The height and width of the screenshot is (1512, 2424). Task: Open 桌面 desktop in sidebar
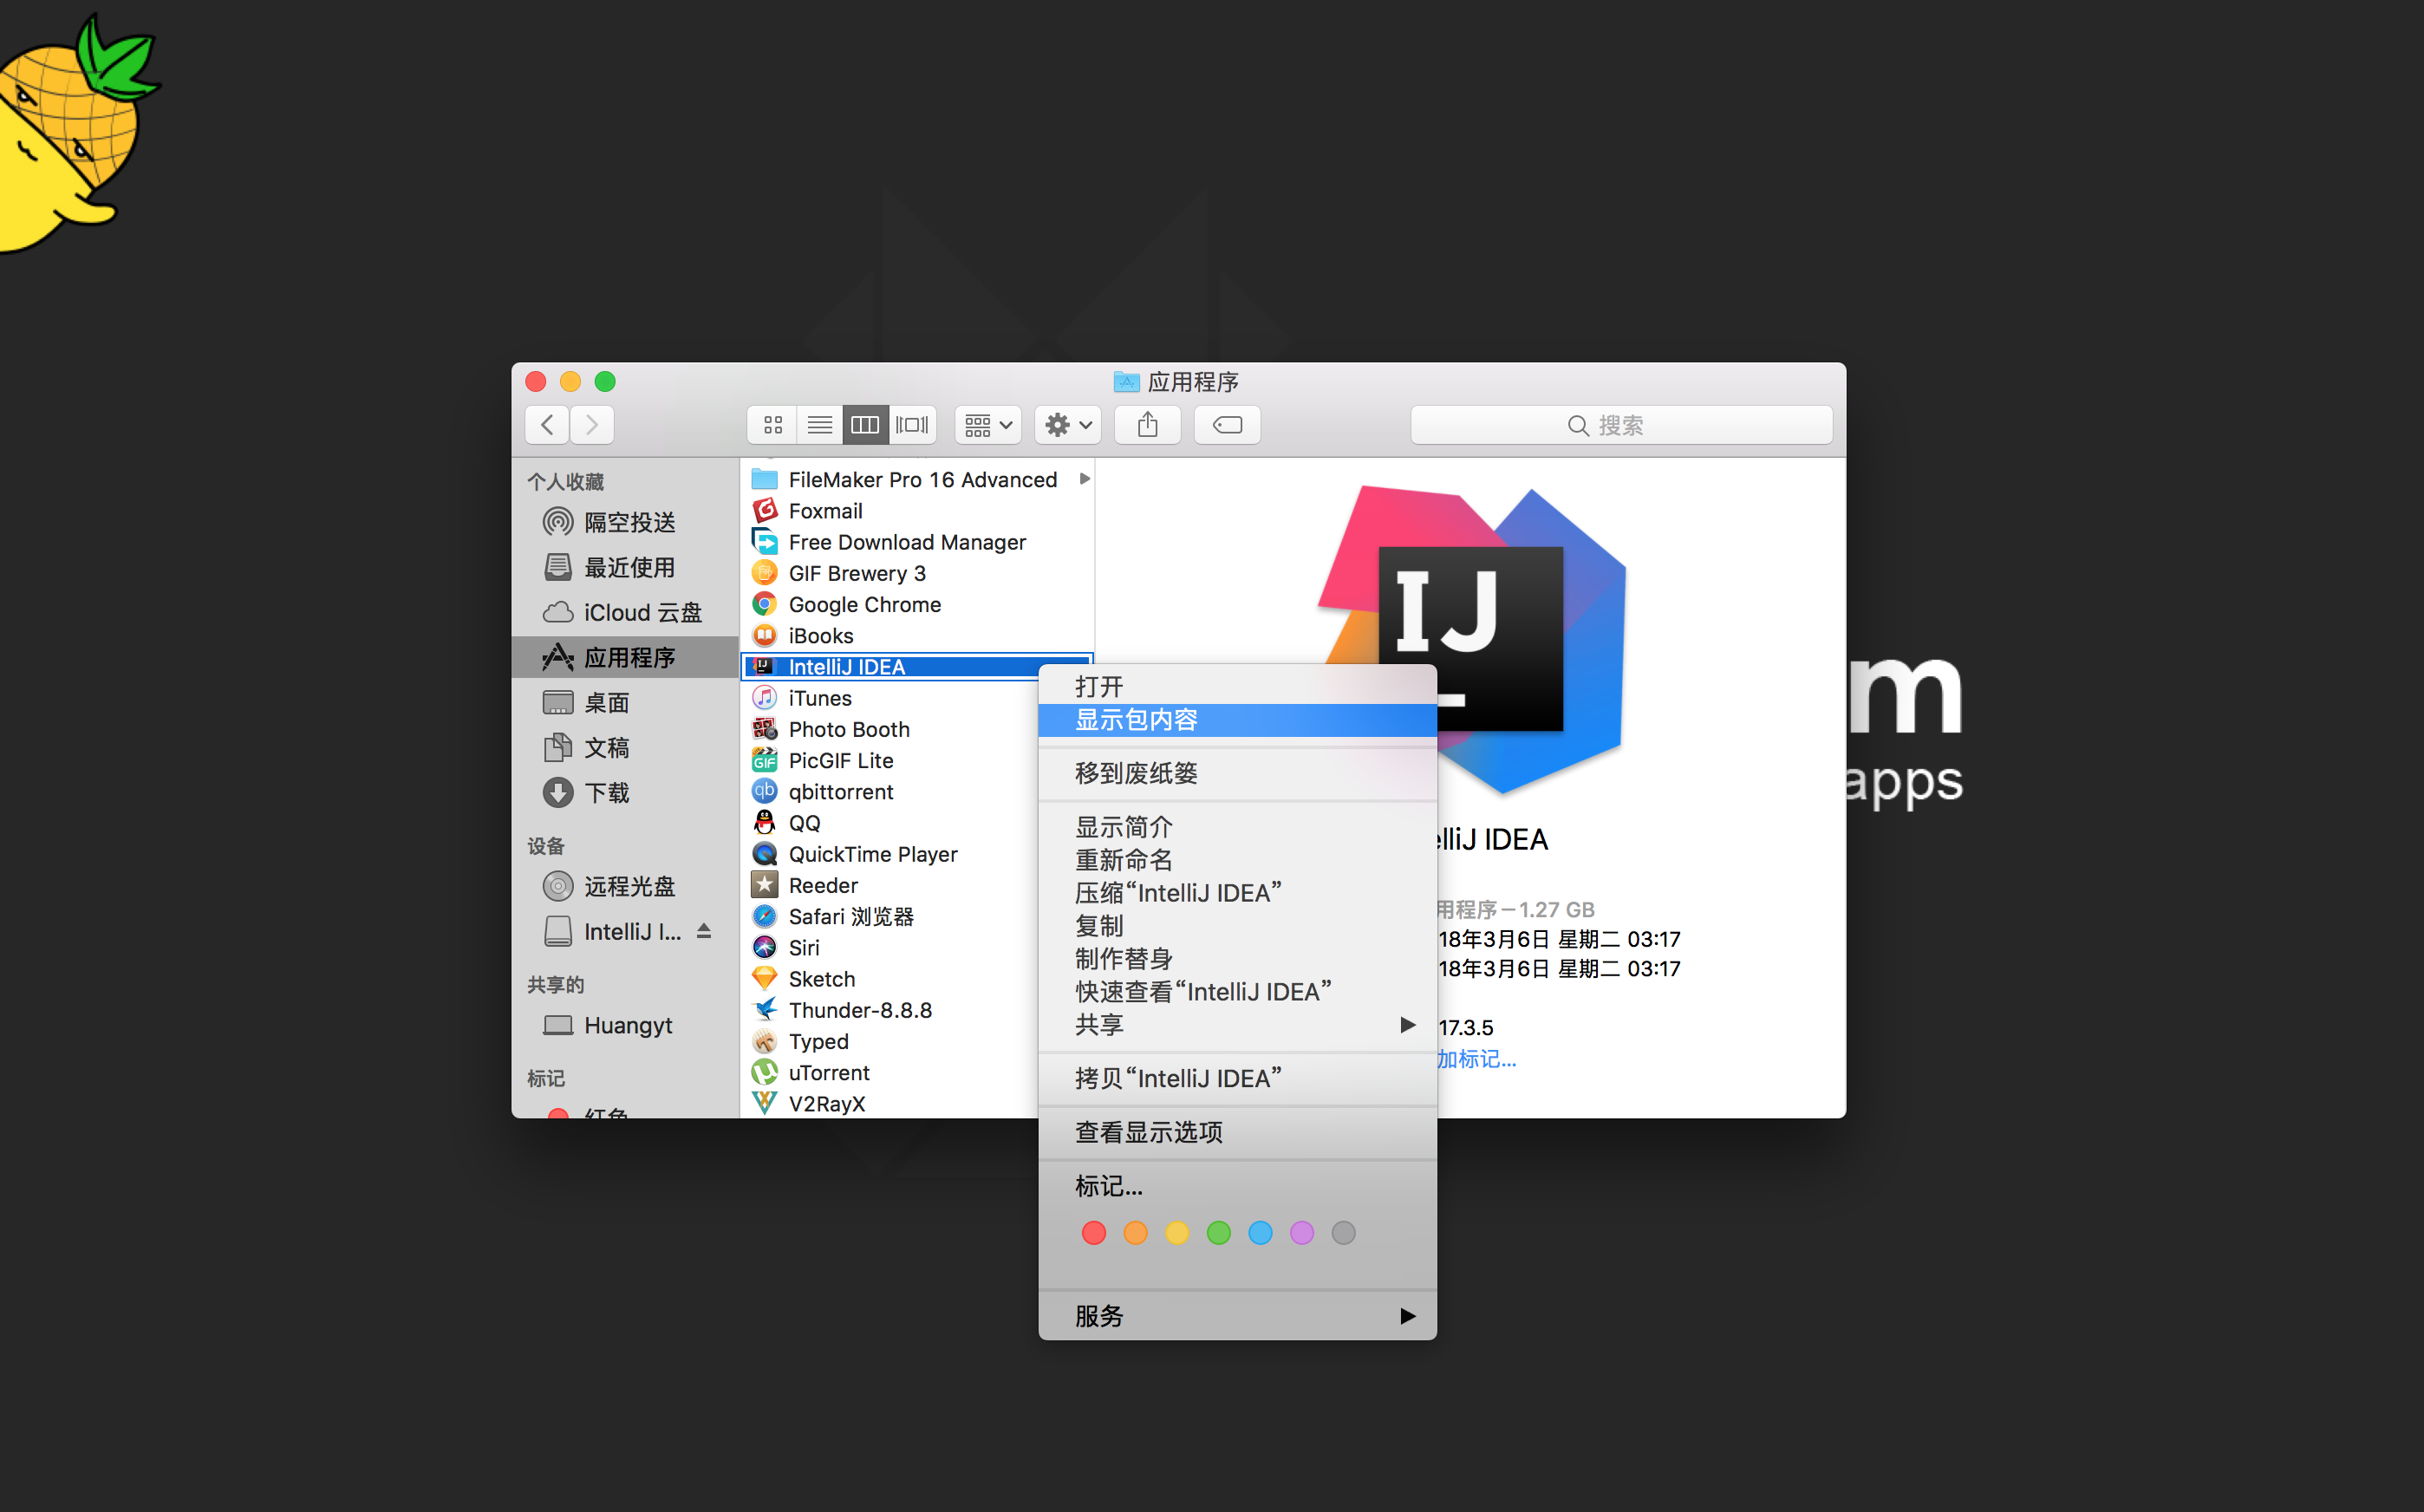coord(625,702)
